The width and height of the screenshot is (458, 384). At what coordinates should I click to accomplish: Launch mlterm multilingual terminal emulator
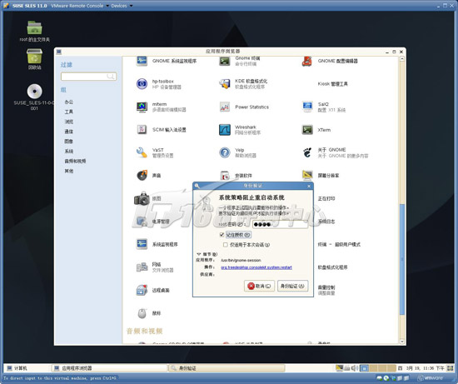click(142, 107)
